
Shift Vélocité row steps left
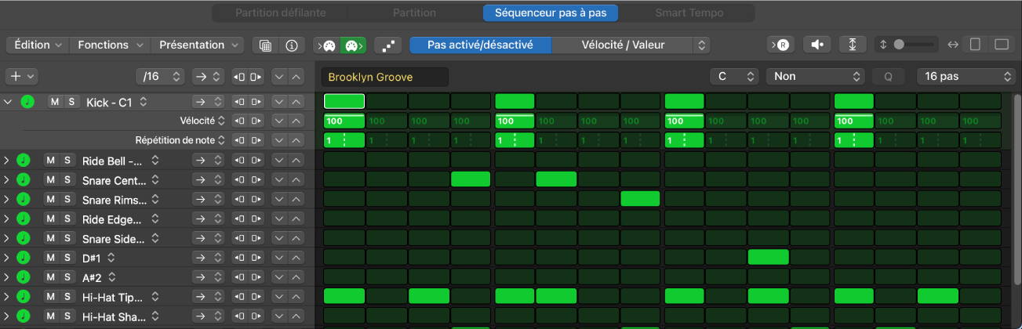point(239,121)
